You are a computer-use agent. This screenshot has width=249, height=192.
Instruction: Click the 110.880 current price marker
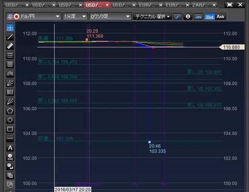click(232, 47)
